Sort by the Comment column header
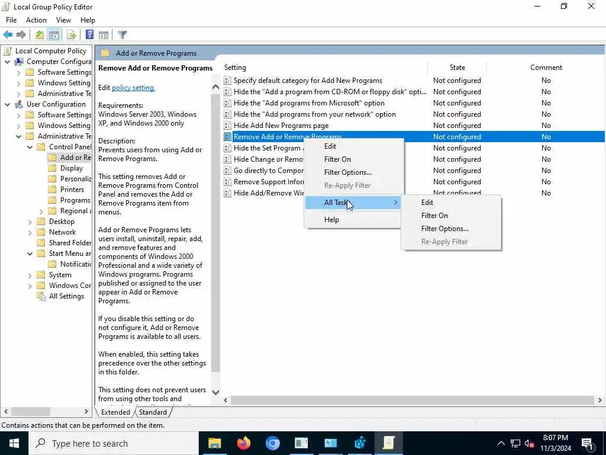Screen dimensions: 606x455 click(546, 68)
